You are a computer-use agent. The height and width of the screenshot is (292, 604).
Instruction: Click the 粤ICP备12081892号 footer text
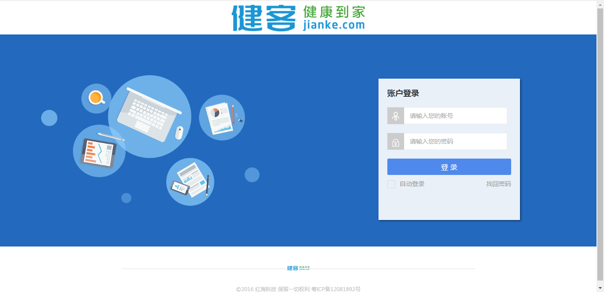(336, 289)
